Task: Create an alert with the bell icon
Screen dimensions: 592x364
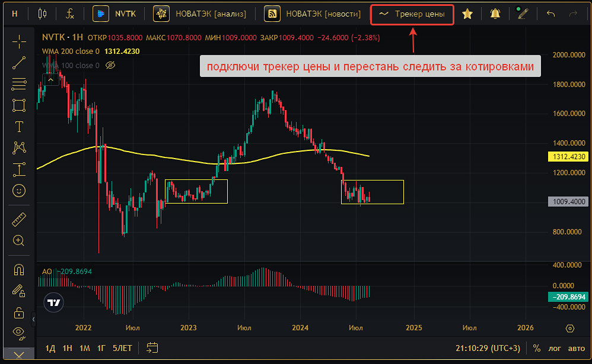Action: tap(495, 14)
